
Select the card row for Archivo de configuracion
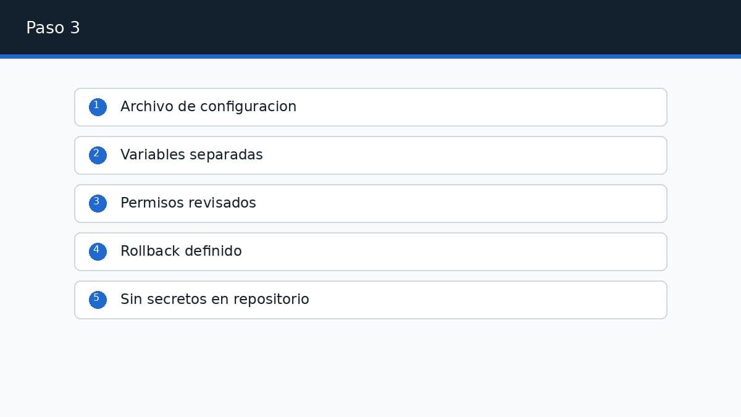pos(371,107)
